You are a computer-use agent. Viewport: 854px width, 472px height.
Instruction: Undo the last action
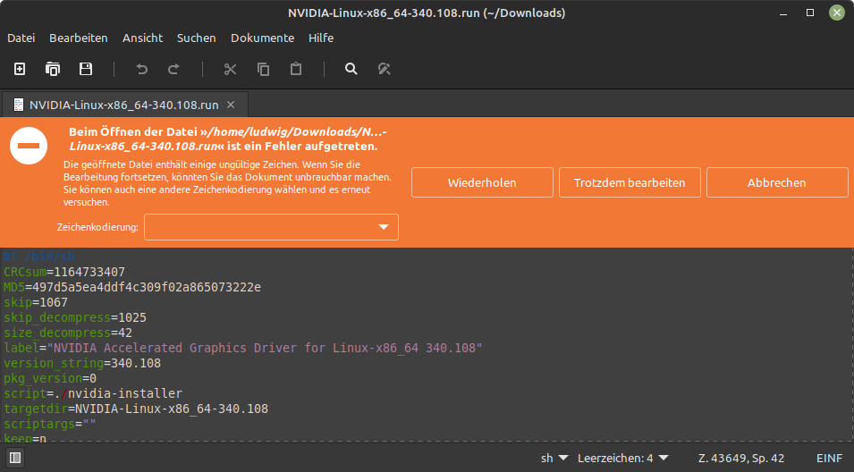click(141, 69)
